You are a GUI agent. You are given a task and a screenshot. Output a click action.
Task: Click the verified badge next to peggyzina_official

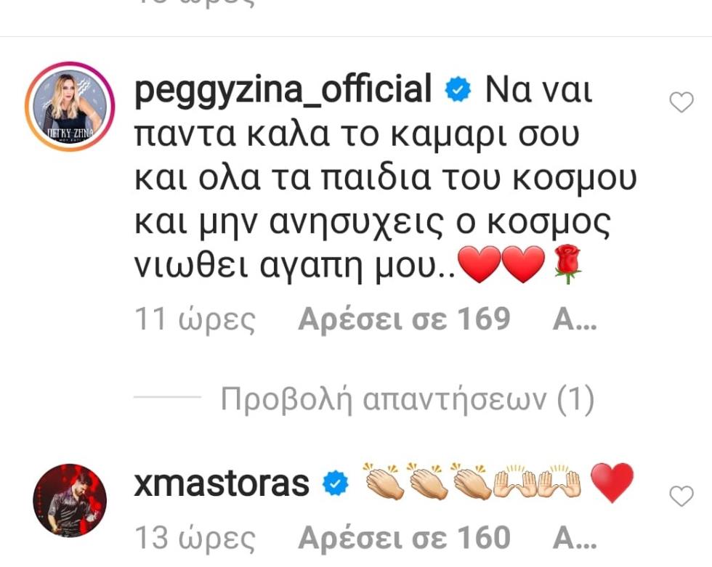pyautogui.click(x=458, y=89)
